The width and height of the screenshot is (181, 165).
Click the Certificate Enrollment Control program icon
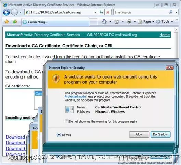[69, 109]
